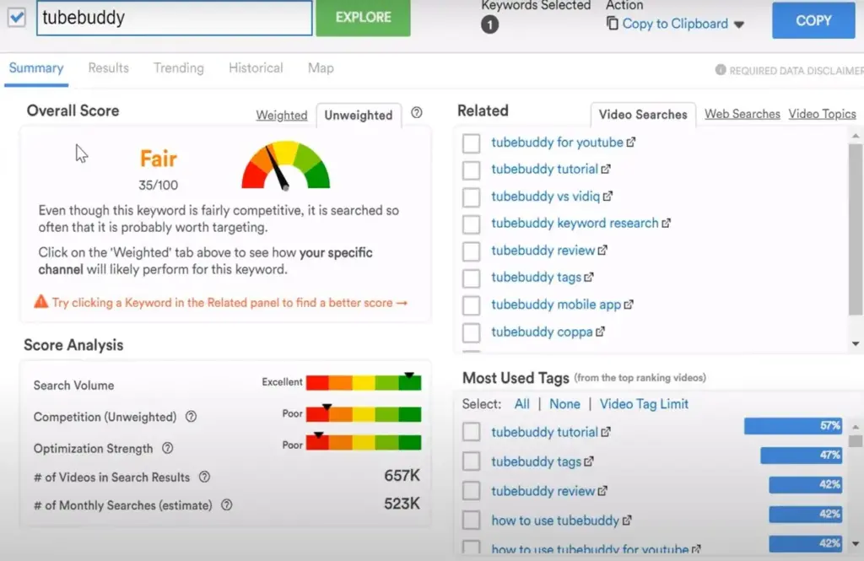The image size is (864, 561).
Task: Switch to the Trending tab
Action: 178,68
